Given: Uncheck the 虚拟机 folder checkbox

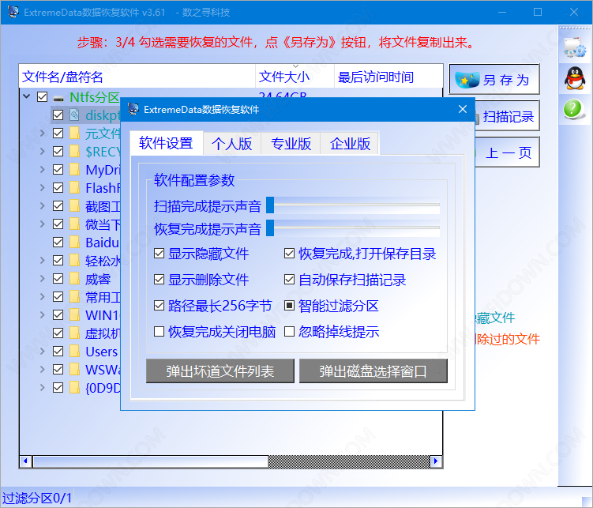Looking at the screenshot, I should point(58,333).
